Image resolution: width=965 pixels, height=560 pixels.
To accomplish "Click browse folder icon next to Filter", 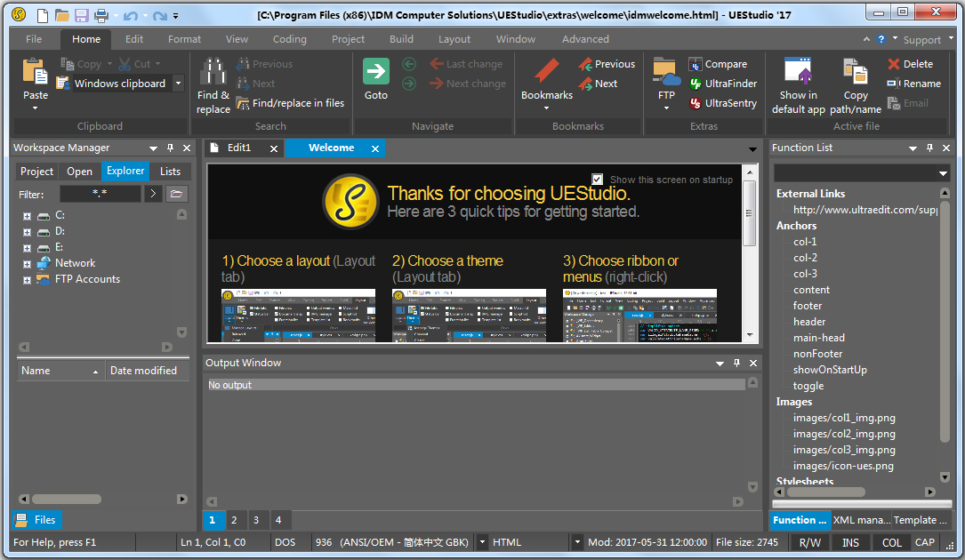I will pyautogui.click(x=177, y=194).
